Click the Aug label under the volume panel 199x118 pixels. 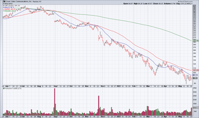click(x=39, y=116)
